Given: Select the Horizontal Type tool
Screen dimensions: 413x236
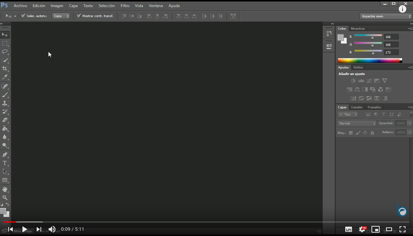Looking at the screenshot, I should click(5, 163).
